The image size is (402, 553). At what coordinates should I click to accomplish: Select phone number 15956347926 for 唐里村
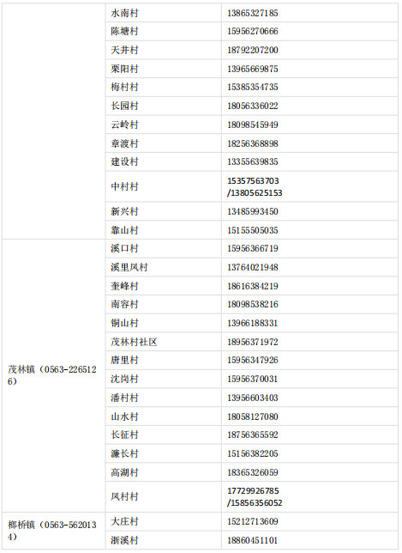(252, 360)
